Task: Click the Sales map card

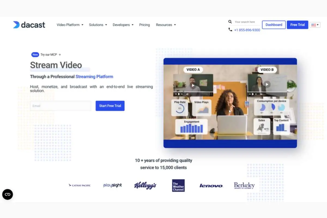Action: click(262, 126)
